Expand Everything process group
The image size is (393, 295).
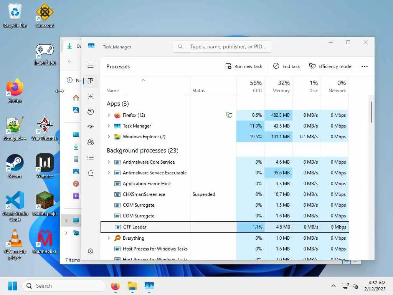109,238
